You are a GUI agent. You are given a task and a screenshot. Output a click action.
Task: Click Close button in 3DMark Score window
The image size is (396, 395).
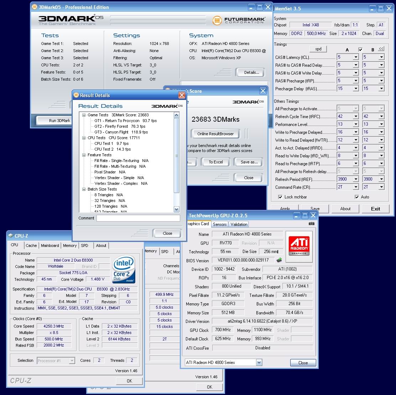[x=249, y=178]
